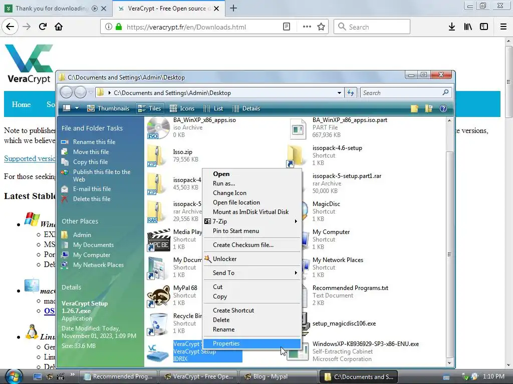This screenshot has width=513, height=384.
Task: Open Blog - Mypal taskbar button
Action: (278, 376)
